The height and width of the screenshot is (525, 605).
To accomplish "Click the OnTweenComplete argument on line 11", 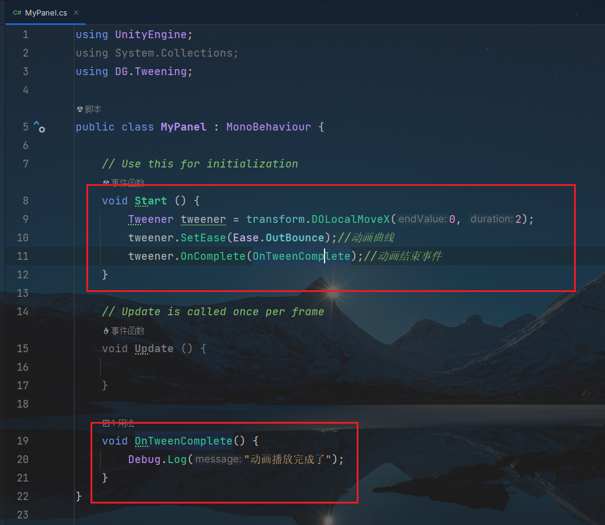I will pyautogui.click(x=301, y=256).
